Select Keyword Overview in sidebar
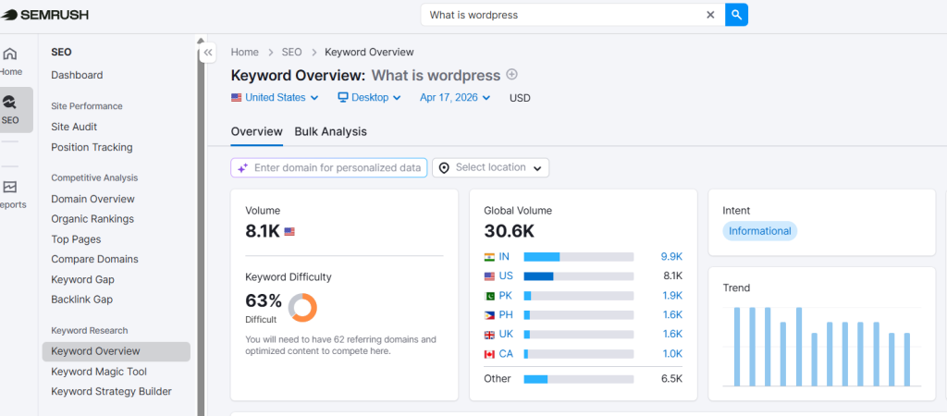947x416 pixels. [116, 351]
